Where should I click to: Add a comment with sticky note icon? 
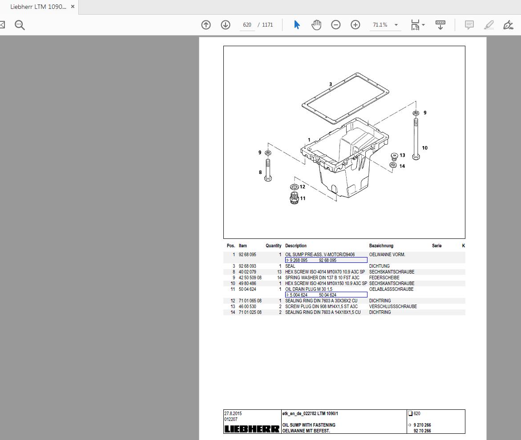pos(469,25)
